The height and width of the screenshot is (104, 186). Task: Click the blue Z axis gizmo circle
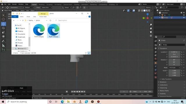click(x=147, y=14)
